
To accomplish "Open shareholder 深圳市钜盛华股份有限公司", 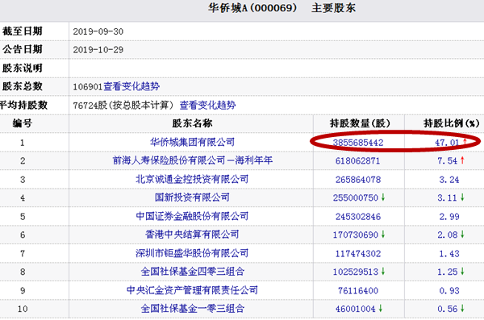I will (x=192, y=253).
